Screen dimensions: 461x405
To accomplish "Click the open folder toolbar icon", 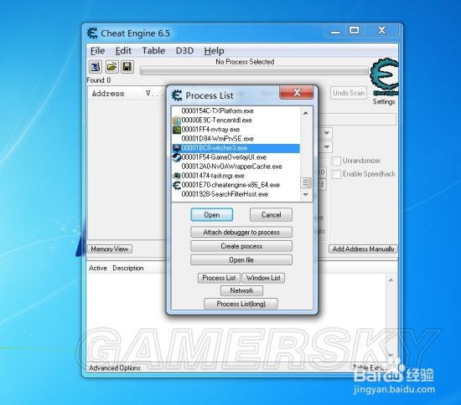I will pyautogui.click(x=111, y=67).
